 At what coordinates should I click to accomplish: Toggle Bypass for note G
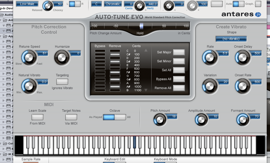[x=100, y=76]
